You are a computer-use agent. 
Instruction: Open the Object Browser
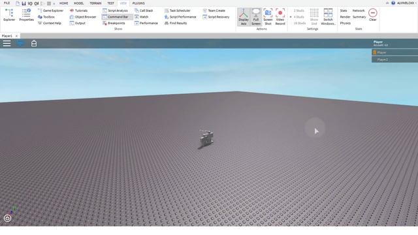pyautogui.click(x=83, y=17)
